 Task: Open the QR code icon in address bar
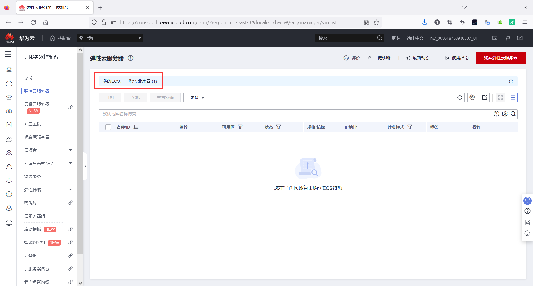[367, 22]
